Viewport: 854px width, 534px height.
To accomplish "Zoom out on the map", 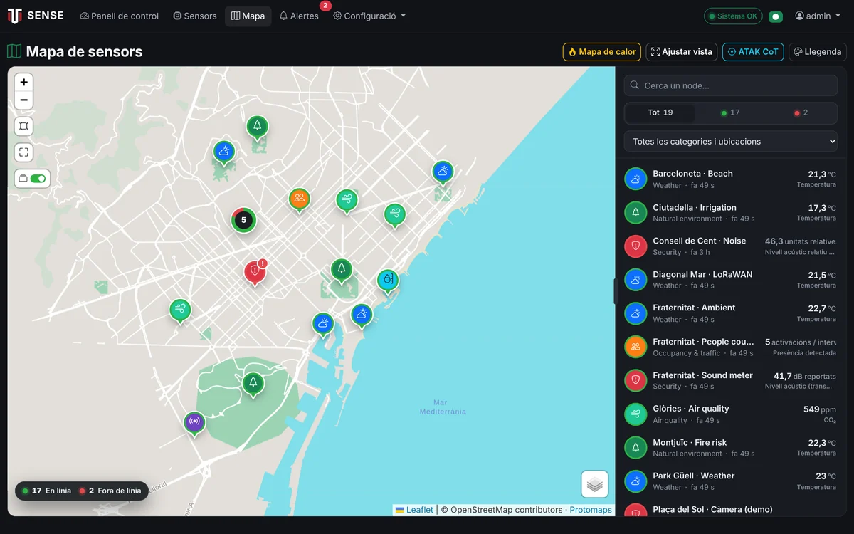I will pyautogui.click(x=23, y=100).
